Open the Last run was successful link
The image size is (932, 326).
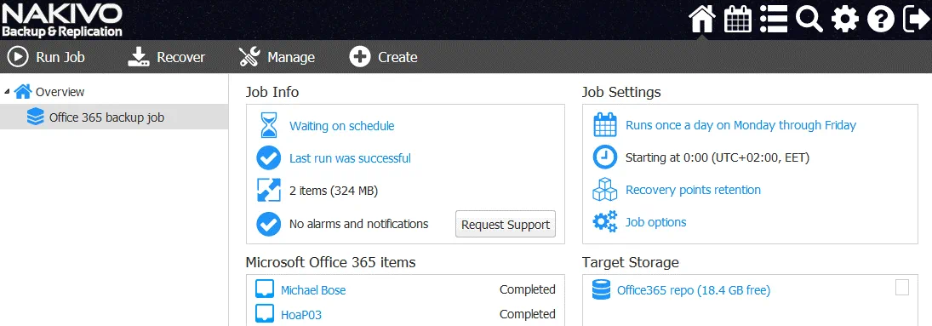coord(350,158)
